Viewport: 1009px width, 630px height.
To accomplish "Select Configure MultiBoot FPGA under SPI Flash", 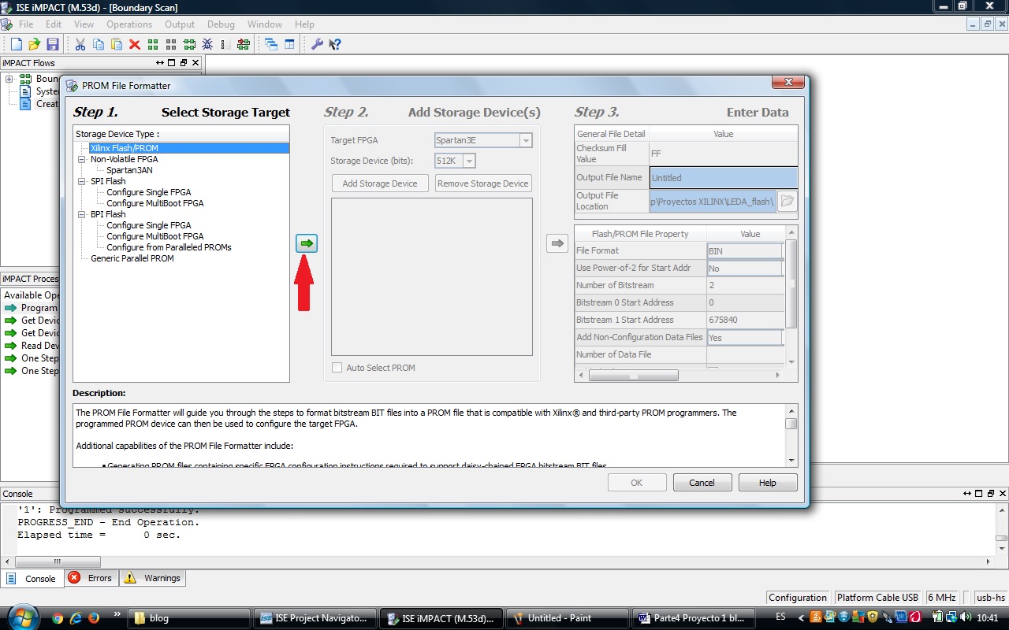I will pos(155,203).
